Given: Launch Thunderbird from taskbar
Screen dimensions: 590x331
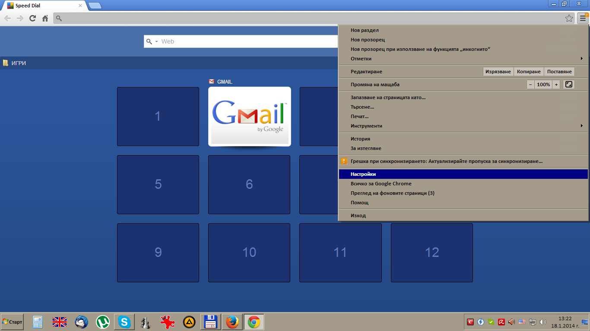Looking at the screenshot, I should (81, 322).
